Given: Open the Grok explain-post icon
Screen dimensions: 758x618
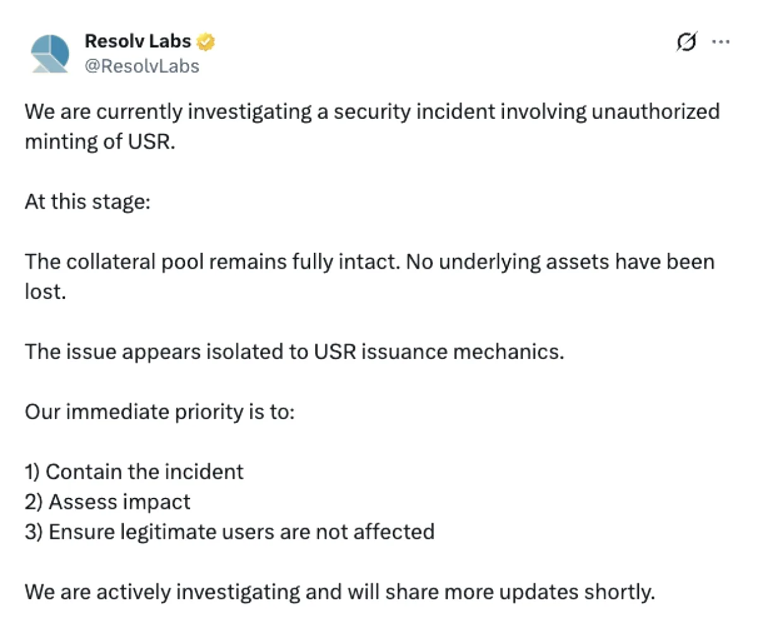Looking at the screenshot, I should [x=687, y=42].
